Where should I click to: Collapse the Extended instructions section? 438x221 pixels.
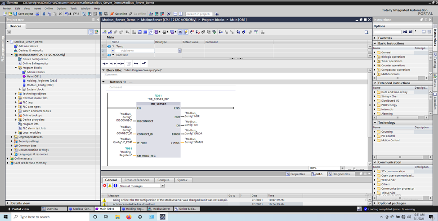point(375,83)
